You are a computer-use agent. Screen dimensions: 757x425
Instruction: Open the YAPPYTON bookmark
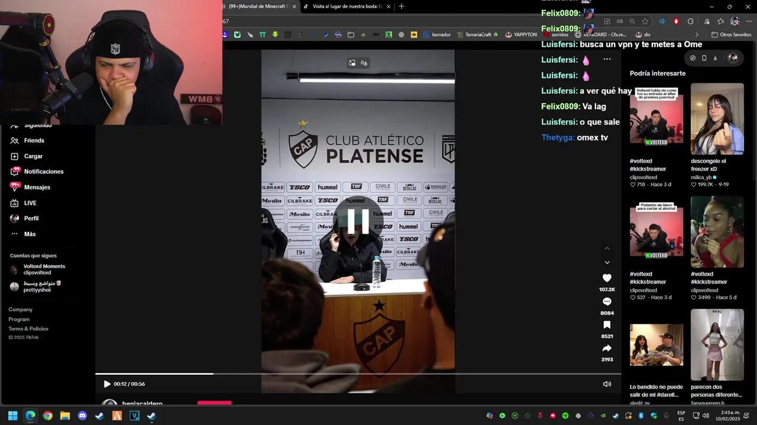521,35
